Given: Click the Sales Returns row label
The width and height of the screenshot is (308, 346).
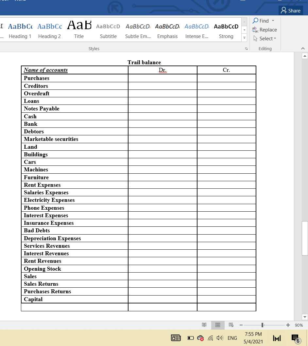Looking at the screenshot, I should point(41,284).
